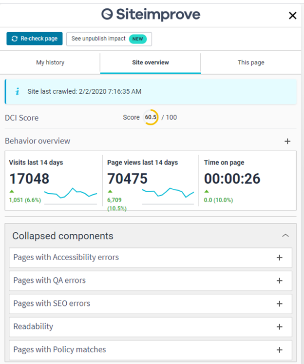
Task: Open the Readability row
Action: 151,327
